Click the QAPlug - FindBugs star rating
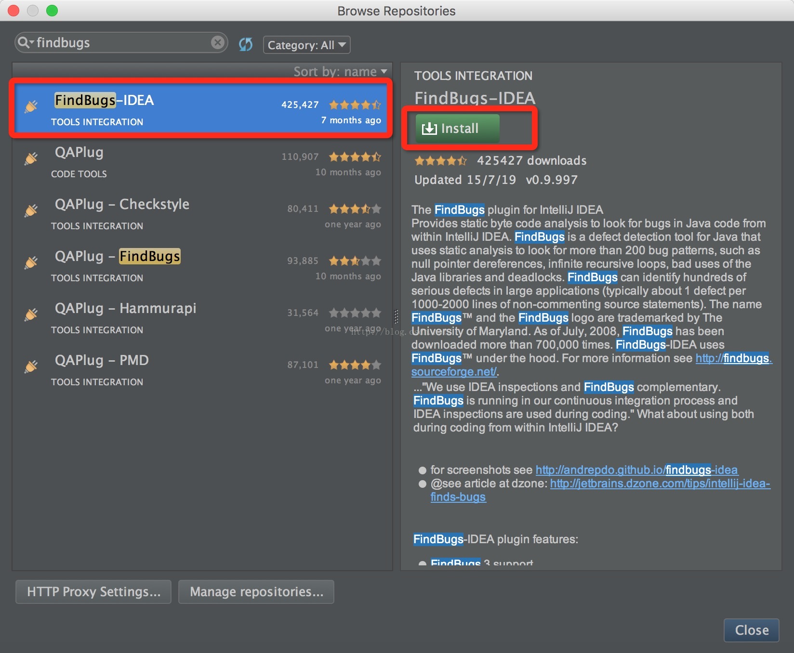Screen dimensions: 794x653 [x=355, y=261]
